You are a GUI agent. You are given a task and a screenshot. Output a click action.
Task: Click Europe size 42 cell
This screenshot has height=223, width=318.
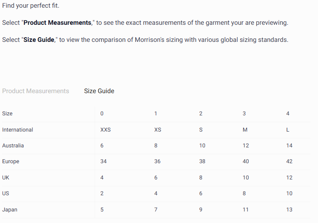pos(289,161)
